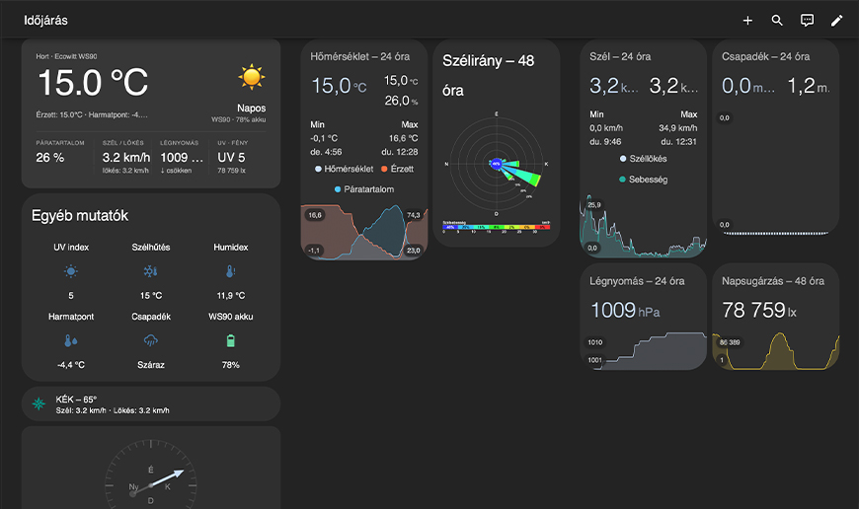The image size is (859, 509).
Task: Open the Napsugárzás – 48 óra card
Action: (775, 316)
